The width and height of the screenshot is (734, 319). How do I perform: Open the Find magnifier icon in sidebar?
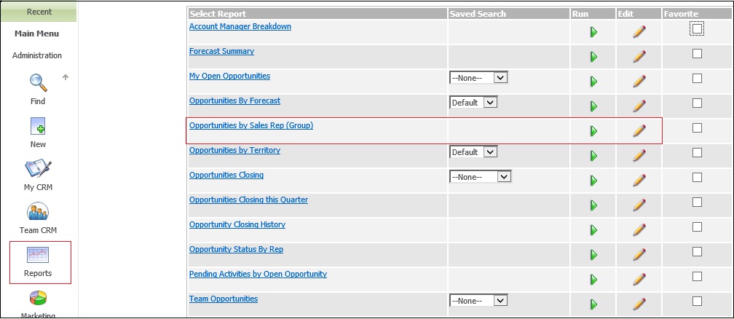coord(38,83)
